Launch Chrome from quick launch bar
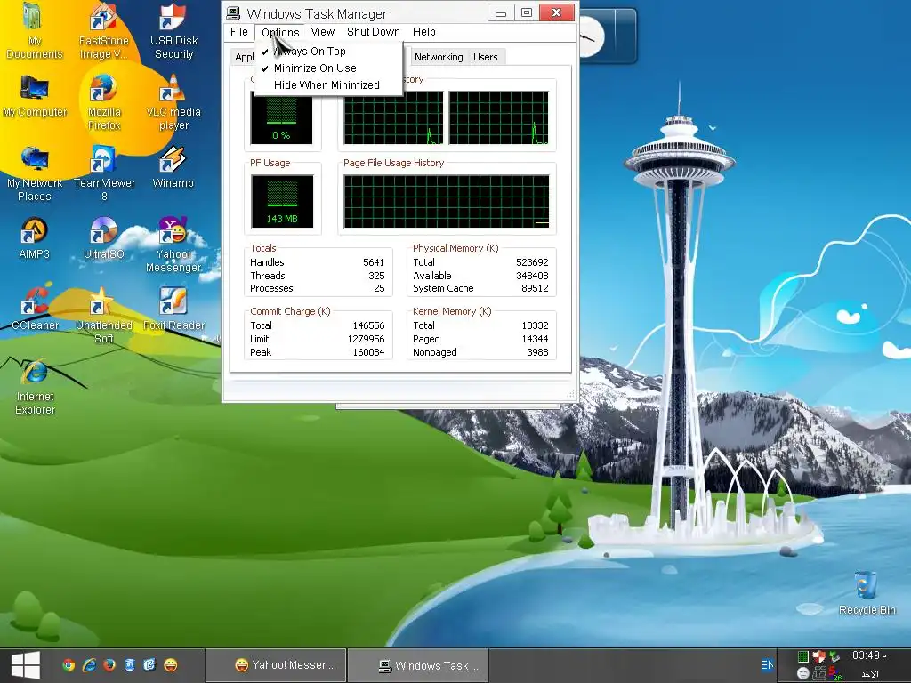The image size is (911, 683). pos(69,665)
